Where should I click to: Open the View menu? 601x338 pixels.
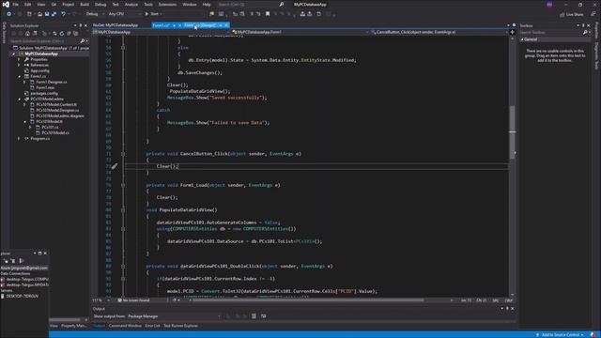click(40, 5)
